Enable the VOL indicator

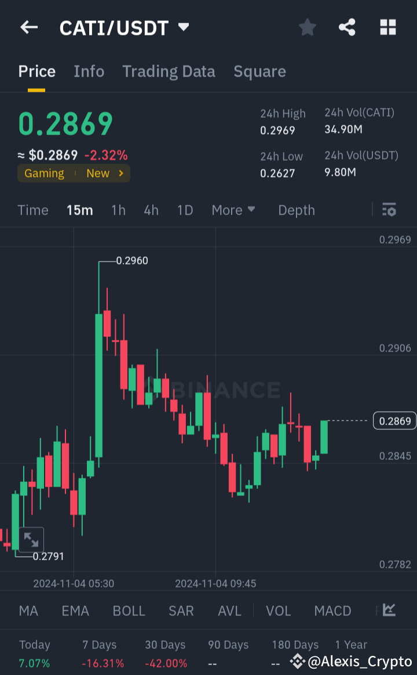pos(278,611)
